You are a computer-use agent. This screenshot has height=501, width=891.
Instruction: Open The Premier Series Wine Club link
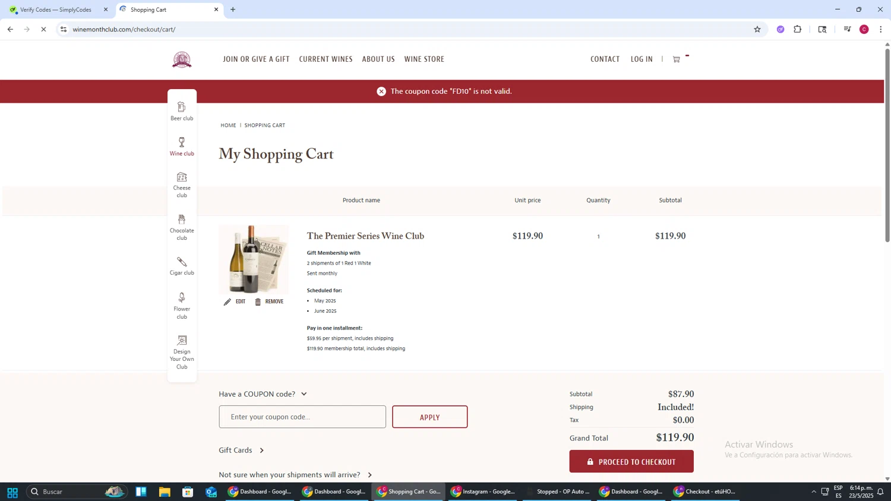(365, 236)
